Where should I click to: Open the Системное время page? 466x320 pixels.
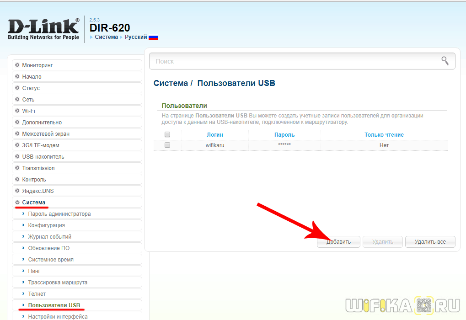(x=77, y=260)
